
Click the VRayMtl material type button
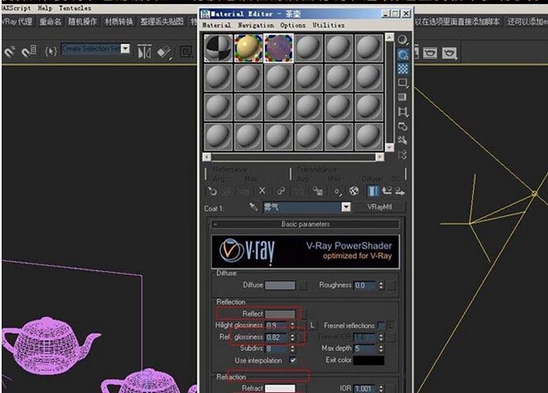coord(380,207)
